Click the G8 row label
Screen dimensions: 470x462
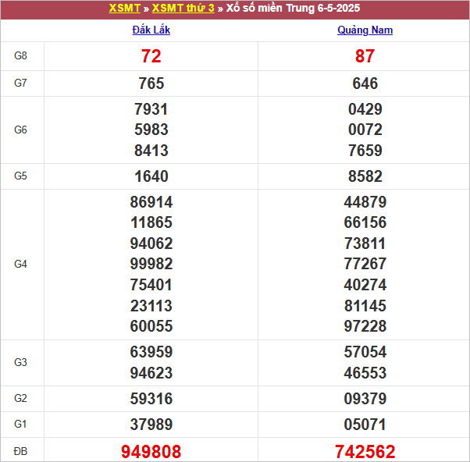(x=20, y=55)
